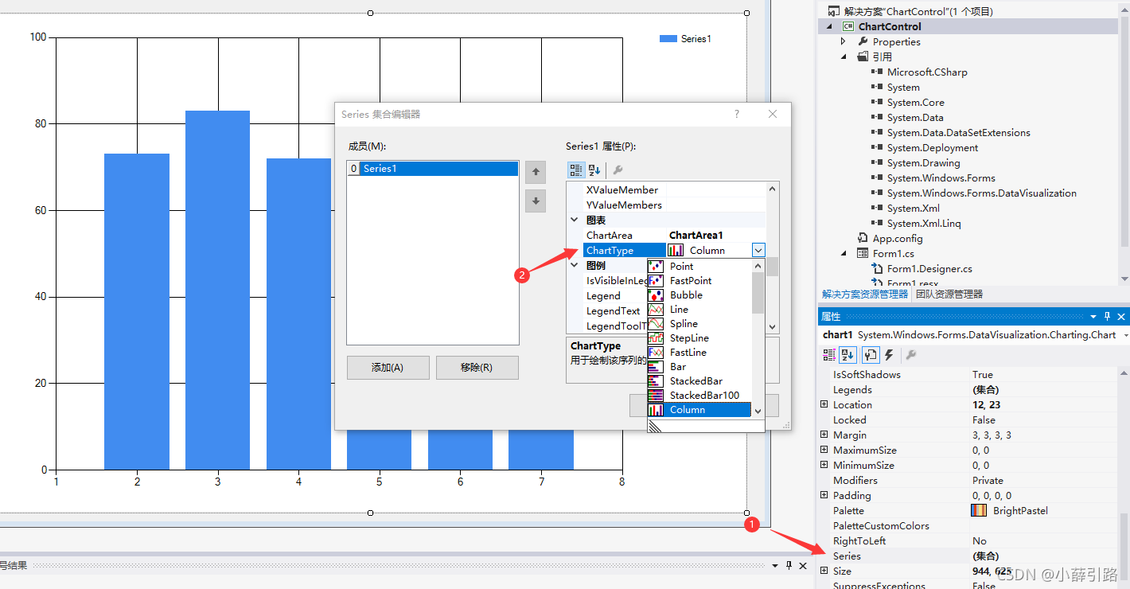Choose Bar chart type icon
Viewport: 1130px width, 589px height.
tap(656, 366)
